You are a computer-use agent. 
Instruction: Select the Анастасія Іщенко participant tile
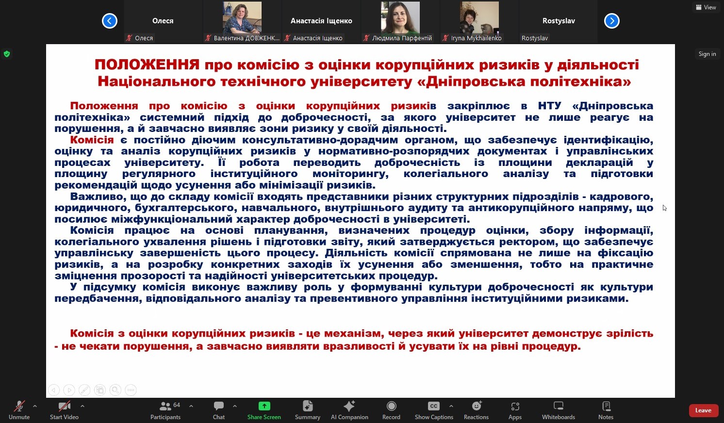321,21
